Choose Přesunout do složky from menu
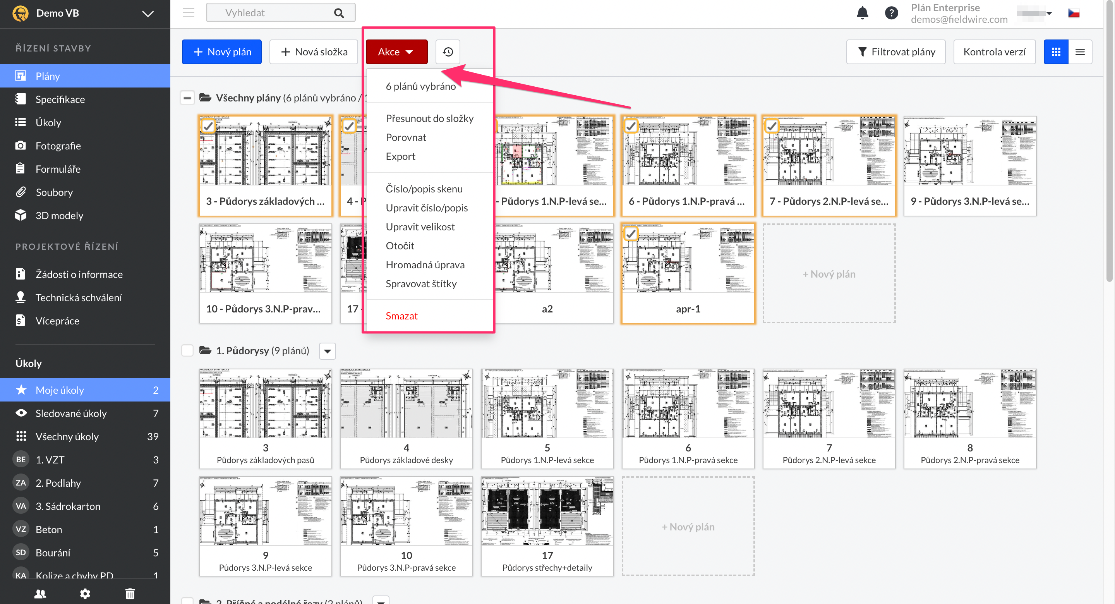 pos(429,118)
